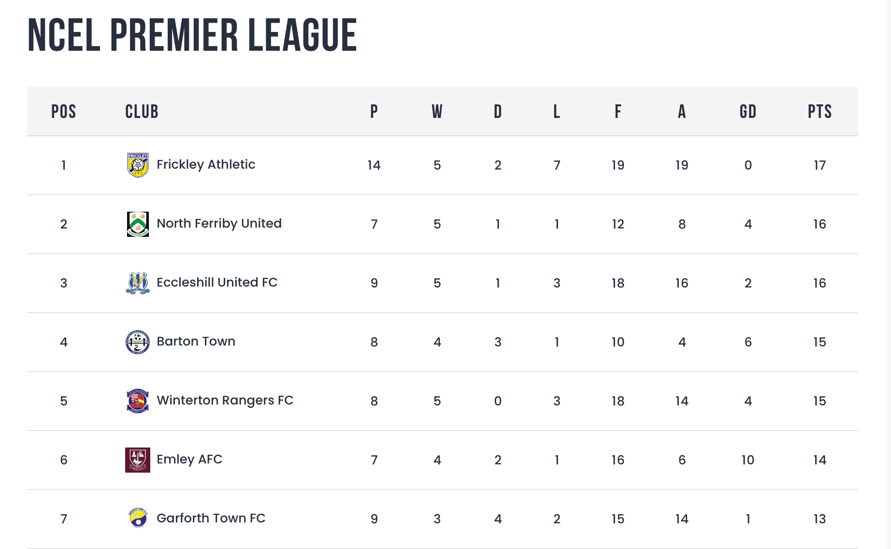Select Eccleshill United FC team name

click(x=217, y=282)
